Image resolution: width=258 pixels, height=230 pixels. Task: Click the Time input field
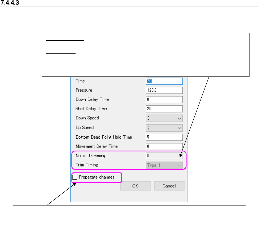point(164,81)
